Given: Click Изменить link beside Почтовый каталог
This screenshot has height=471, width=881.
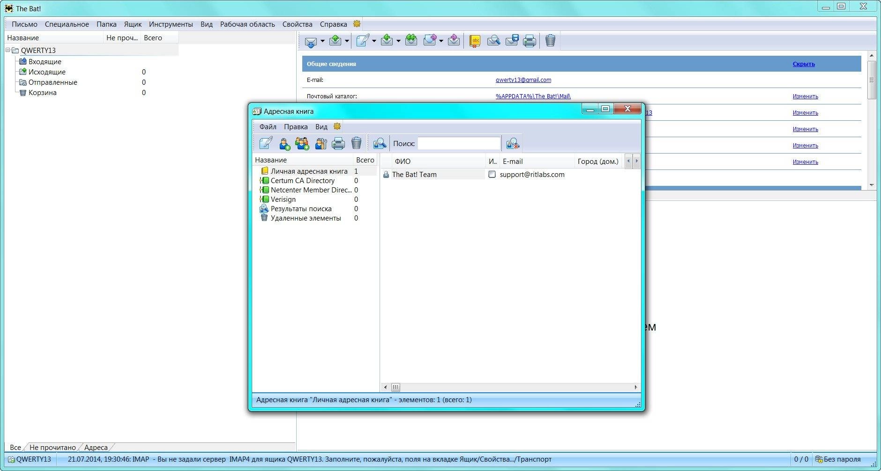Looking at the screenshot, I should coord(805,96).
